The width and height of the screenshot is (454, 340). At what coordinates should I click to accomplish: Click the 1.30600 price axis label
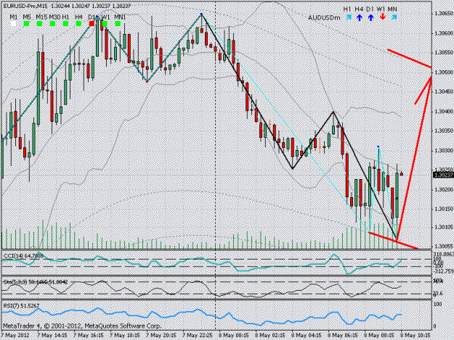point(443,33)
